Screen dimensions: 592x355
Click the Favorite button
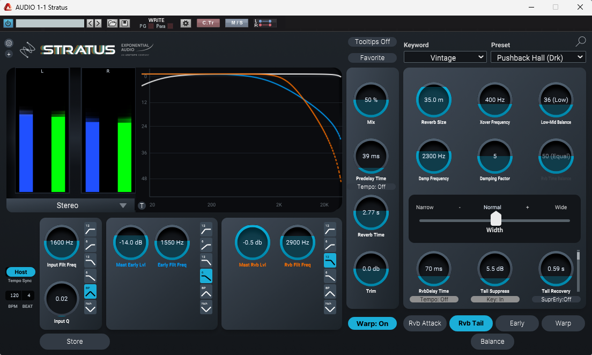pos(372,58)
